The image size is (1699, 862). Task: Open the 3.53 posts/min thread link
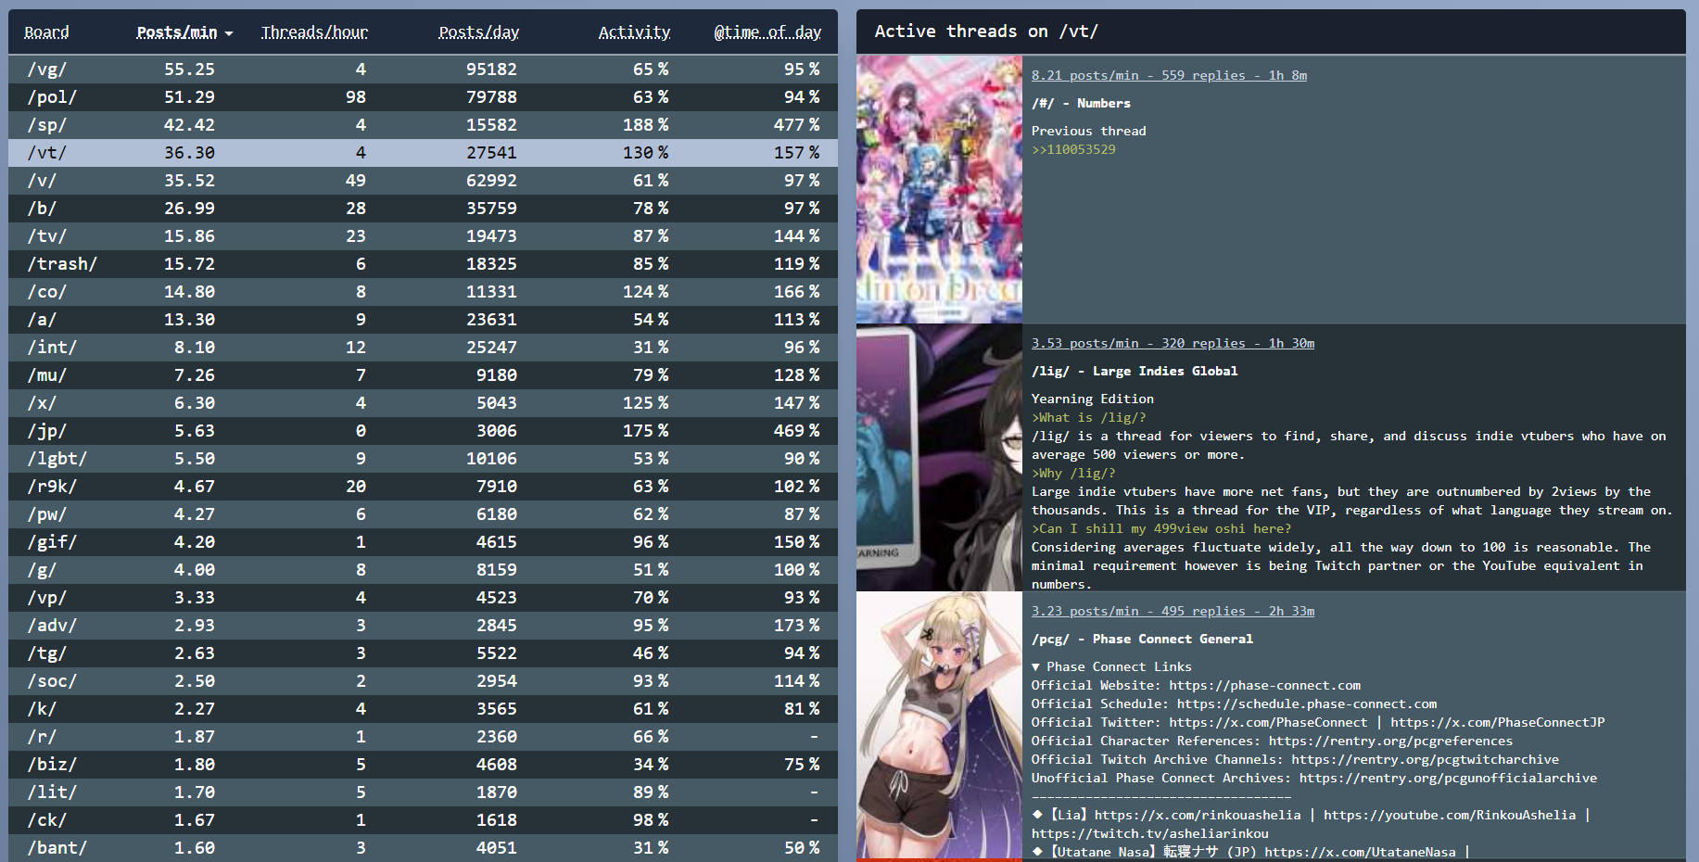pyautogui.click(x=1173, y=343)
